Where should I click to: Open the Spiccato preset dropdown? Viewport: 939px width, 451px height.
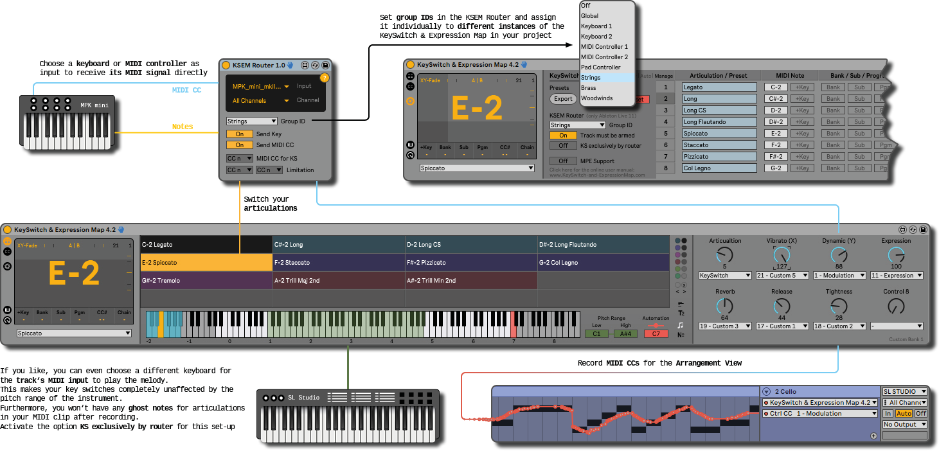(x=73, y=333)
